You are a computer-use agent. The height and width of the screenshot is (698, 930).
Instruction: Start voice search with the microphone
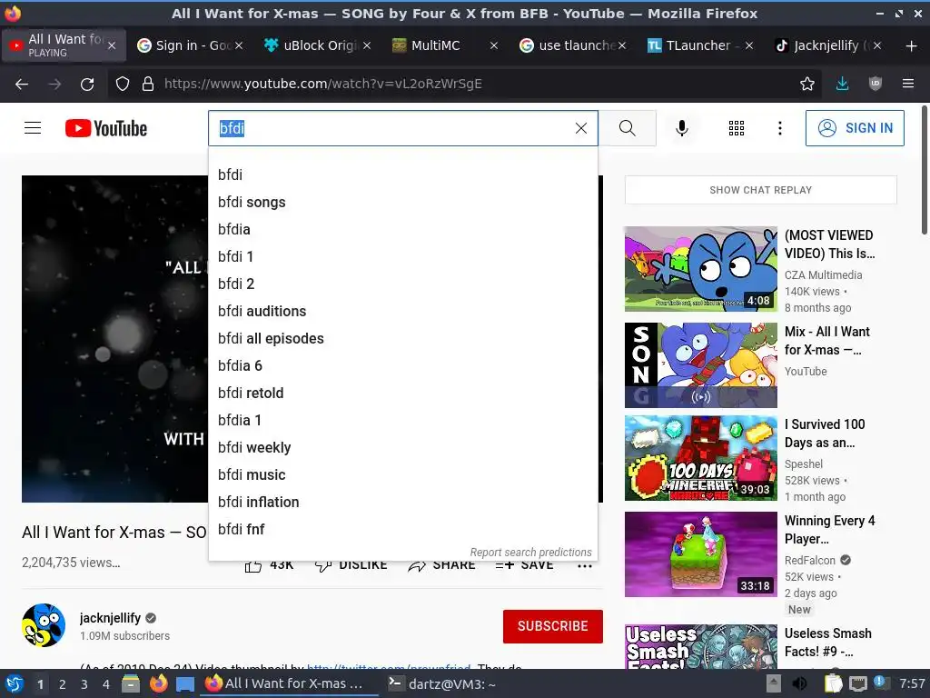point(682,128)
